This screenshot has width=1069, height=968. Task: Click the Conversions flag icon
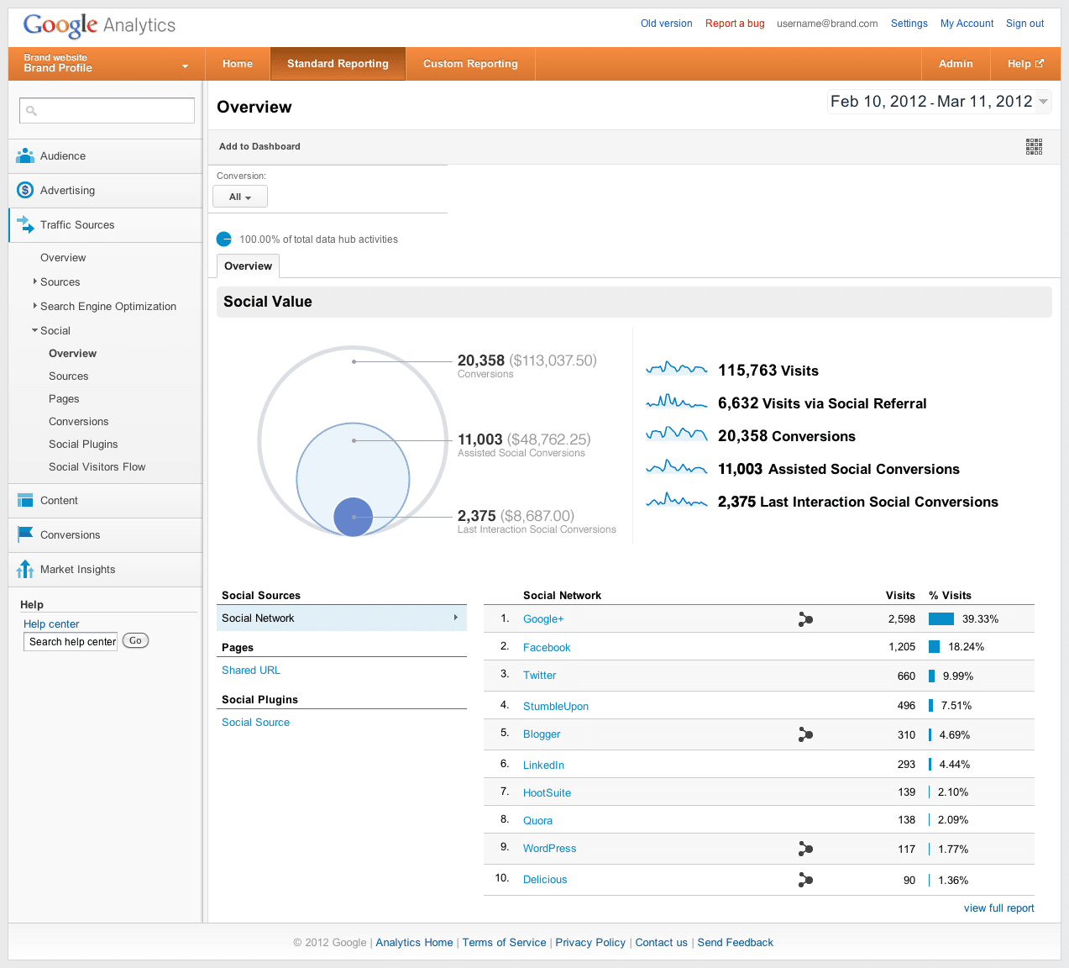click(25, 534)
